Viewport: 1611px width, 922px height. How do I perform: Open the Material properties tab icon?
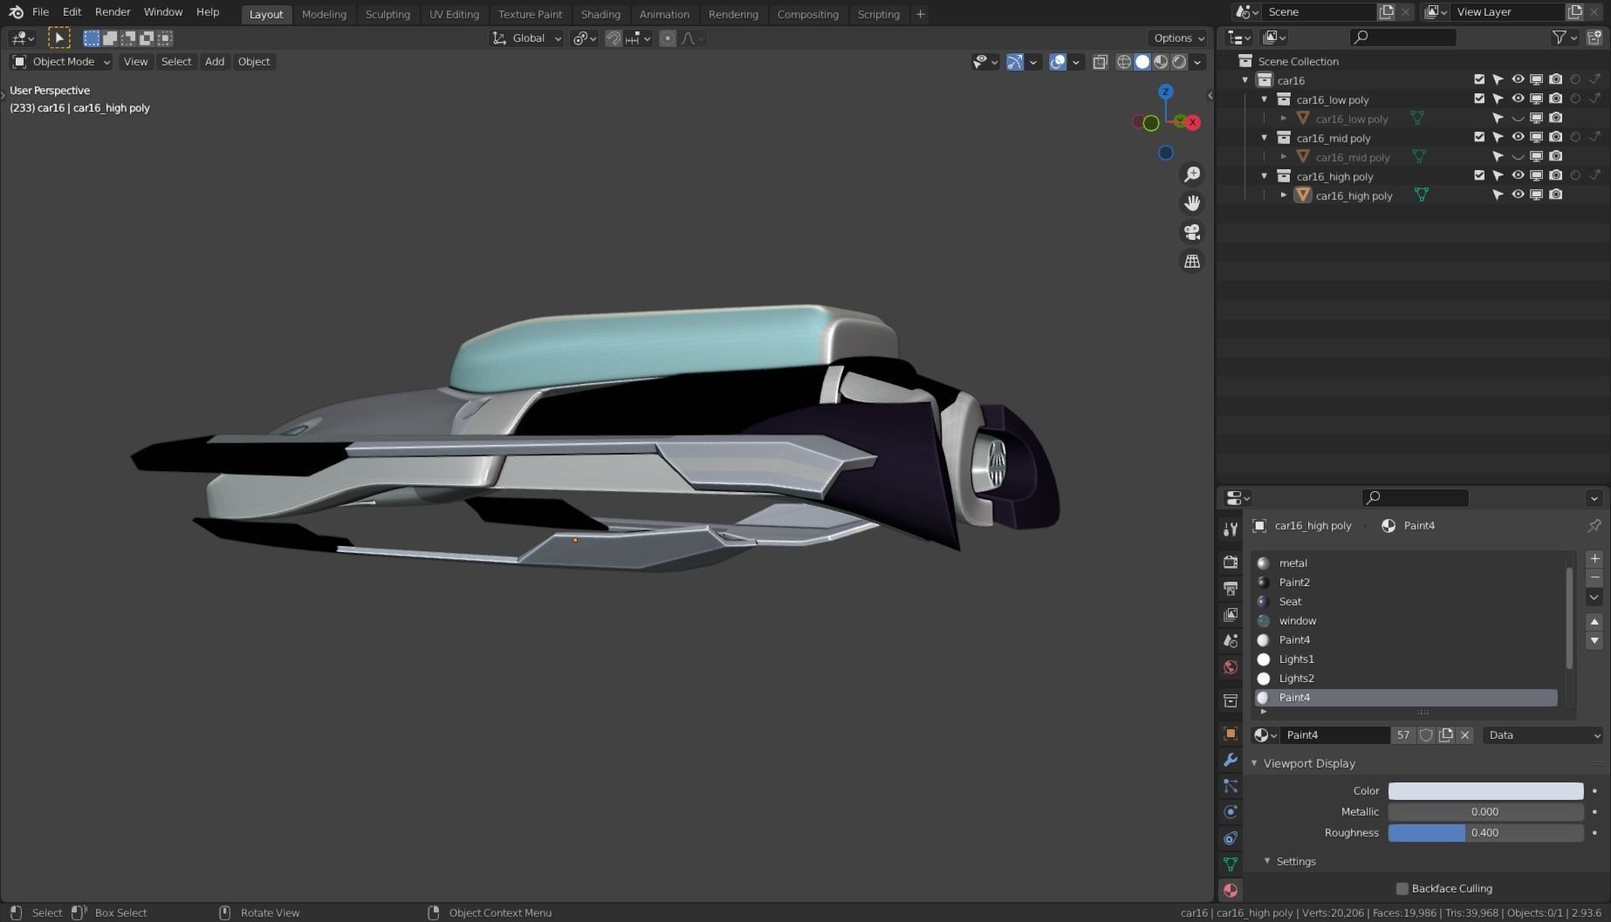[x=1231, y=891]
